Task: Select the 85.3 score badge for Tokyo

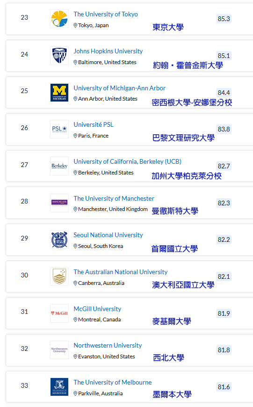Action: 224,19
